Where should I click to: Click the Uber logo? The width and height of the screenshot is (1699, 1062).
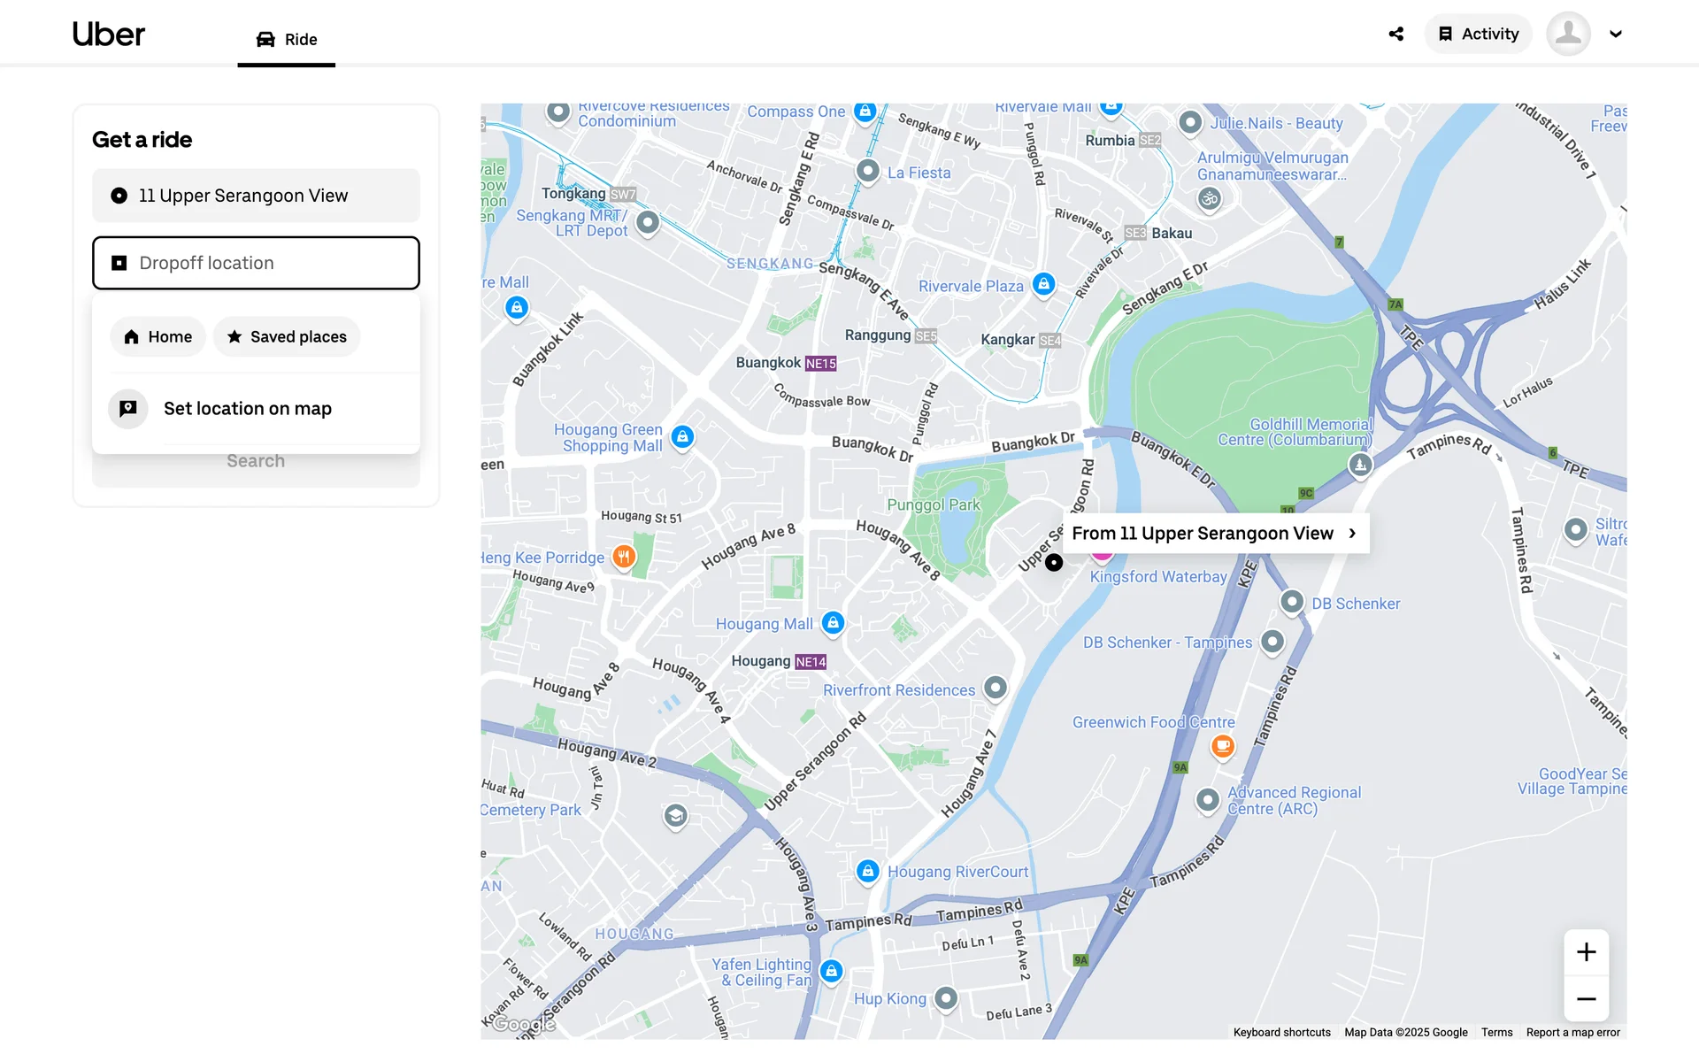pyautogui.click(x=108, y=34)
